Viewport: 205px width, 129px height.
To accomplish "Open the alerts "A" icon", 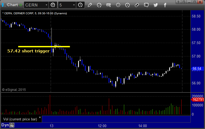I will tap(127, 5).
